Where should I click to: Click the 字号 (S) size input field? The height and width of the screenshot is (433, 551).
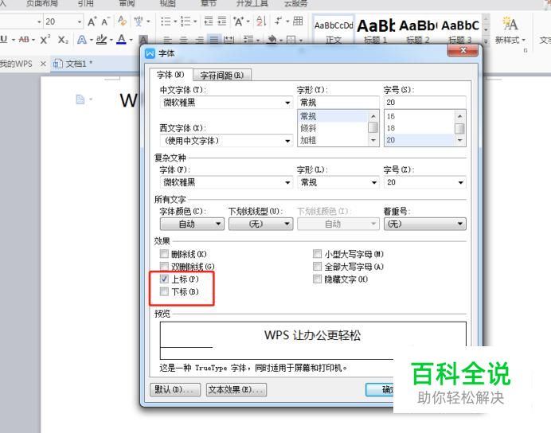425,103
